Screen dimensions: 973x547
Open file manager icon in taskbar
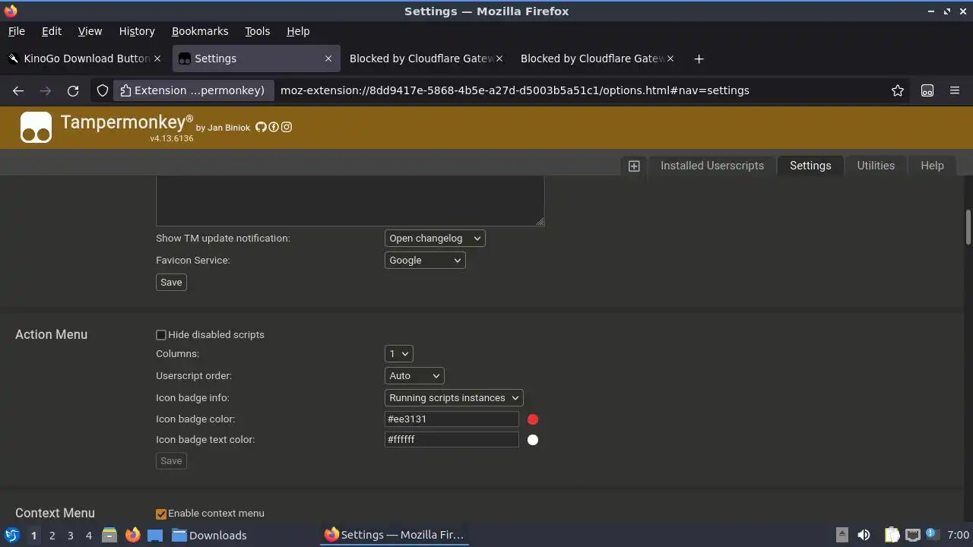(109, 535)
